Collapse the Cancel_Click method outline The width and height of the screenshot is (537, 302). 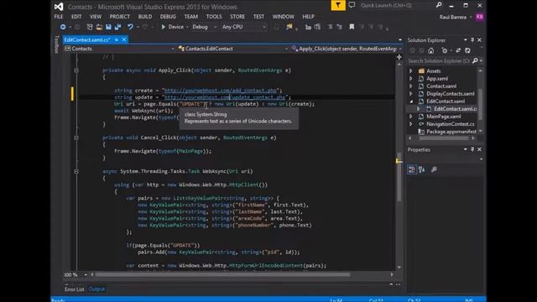point(76,138)
